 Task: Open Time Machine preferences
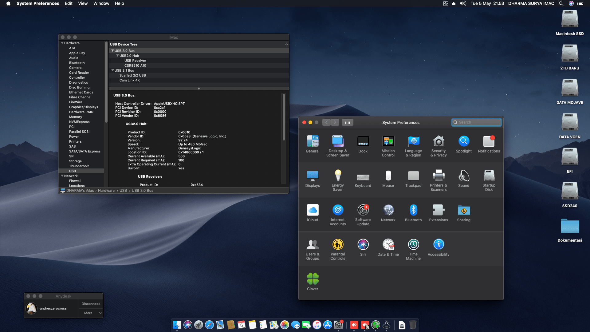coord(413,249)
